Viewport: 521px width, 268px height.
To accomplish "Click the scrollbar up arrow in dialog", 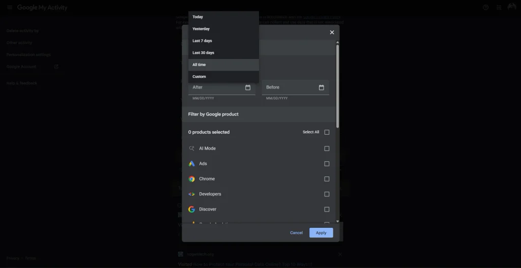I will 338,42.
